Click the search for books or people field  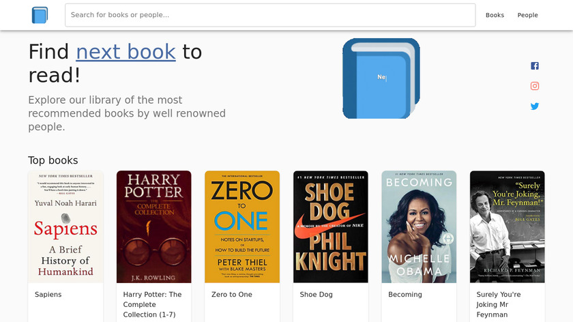[269, 15]
